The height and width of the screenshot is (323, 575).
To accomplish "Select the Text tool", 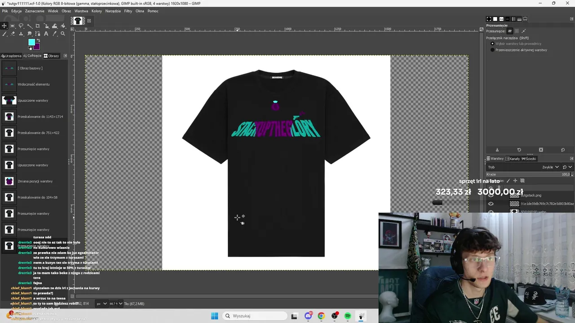I will tap(46, 34).
